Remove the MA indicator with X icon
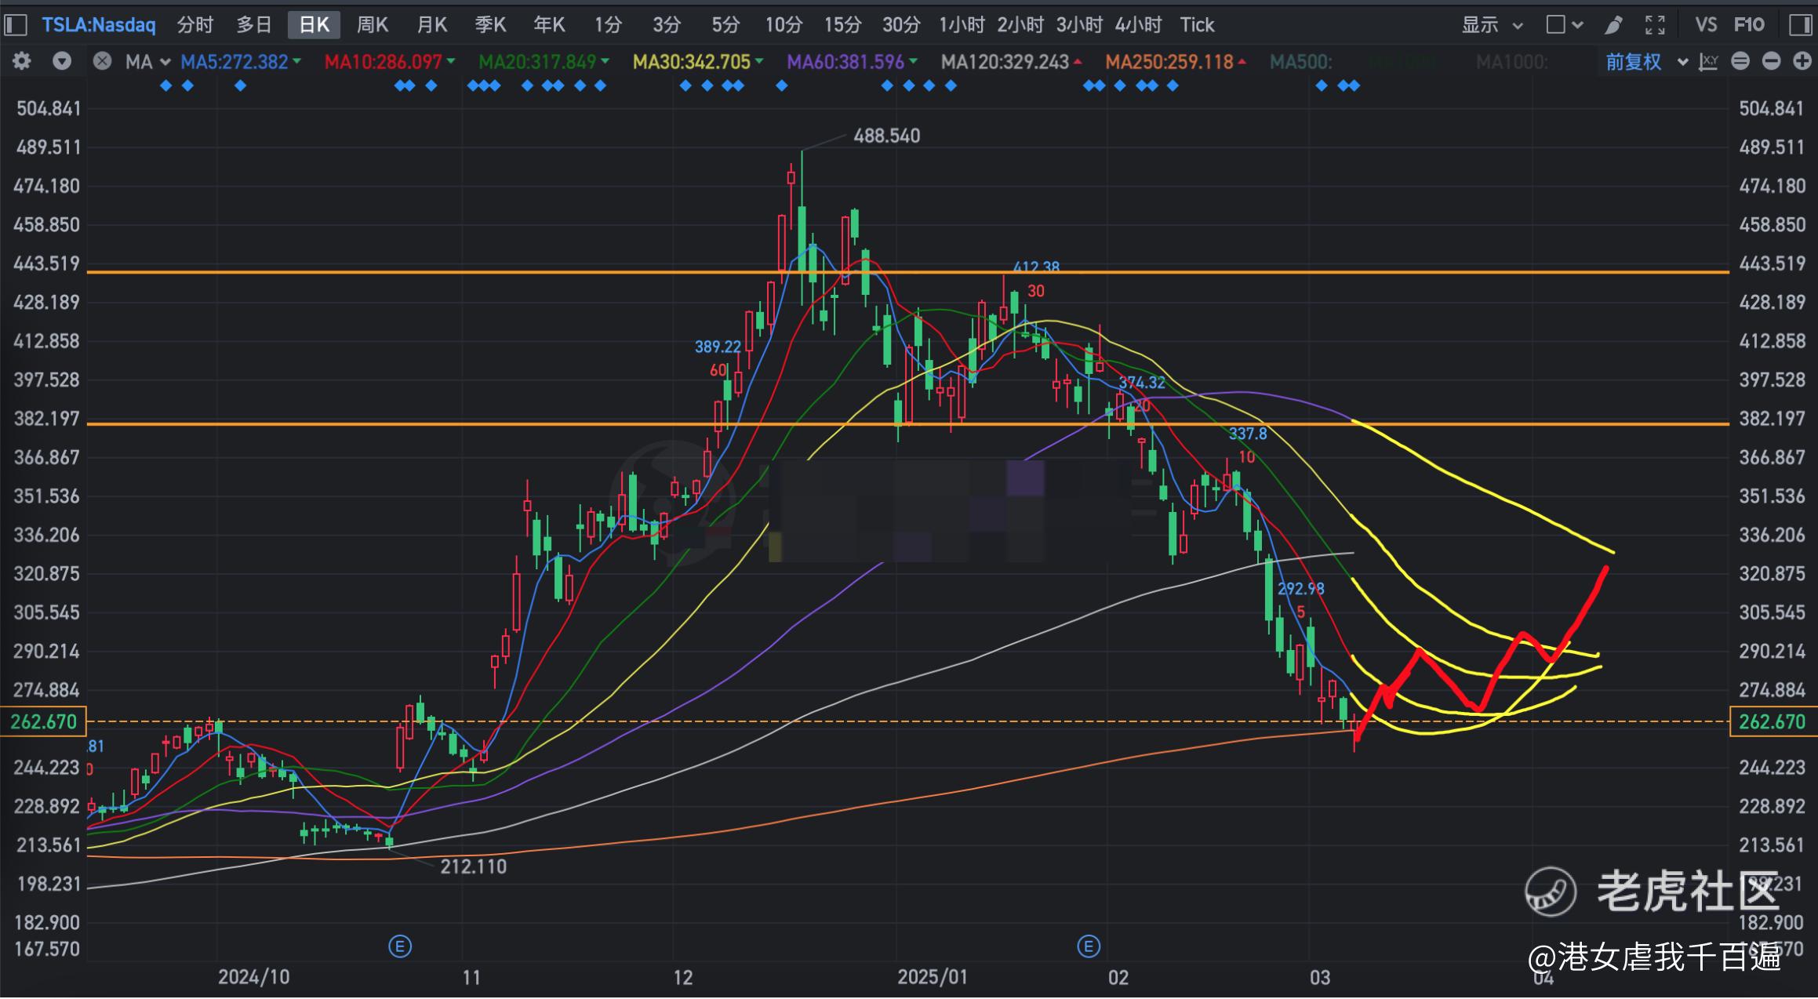 102,61
